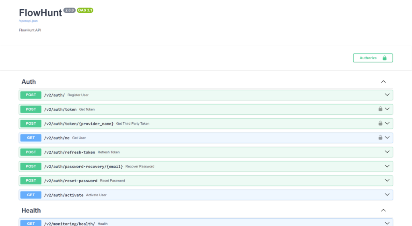The image size is (412, 226).
Task: Collapse the Auth section chevron
Action: pyautogui.click(x=383, y=82)
